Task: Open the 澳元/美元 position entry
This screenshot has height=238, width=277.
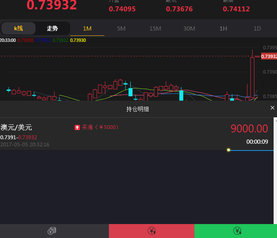Action: coord(137,134)
